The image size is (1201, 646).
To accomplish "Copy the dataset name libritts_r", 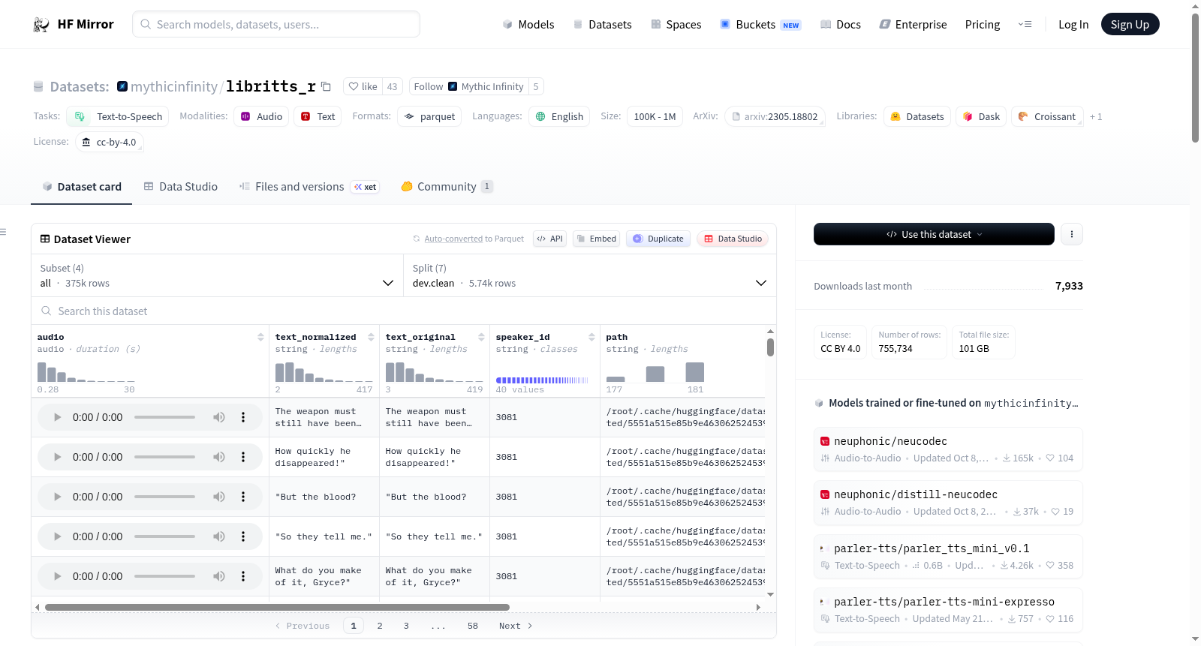I will [x=326, y=86].
